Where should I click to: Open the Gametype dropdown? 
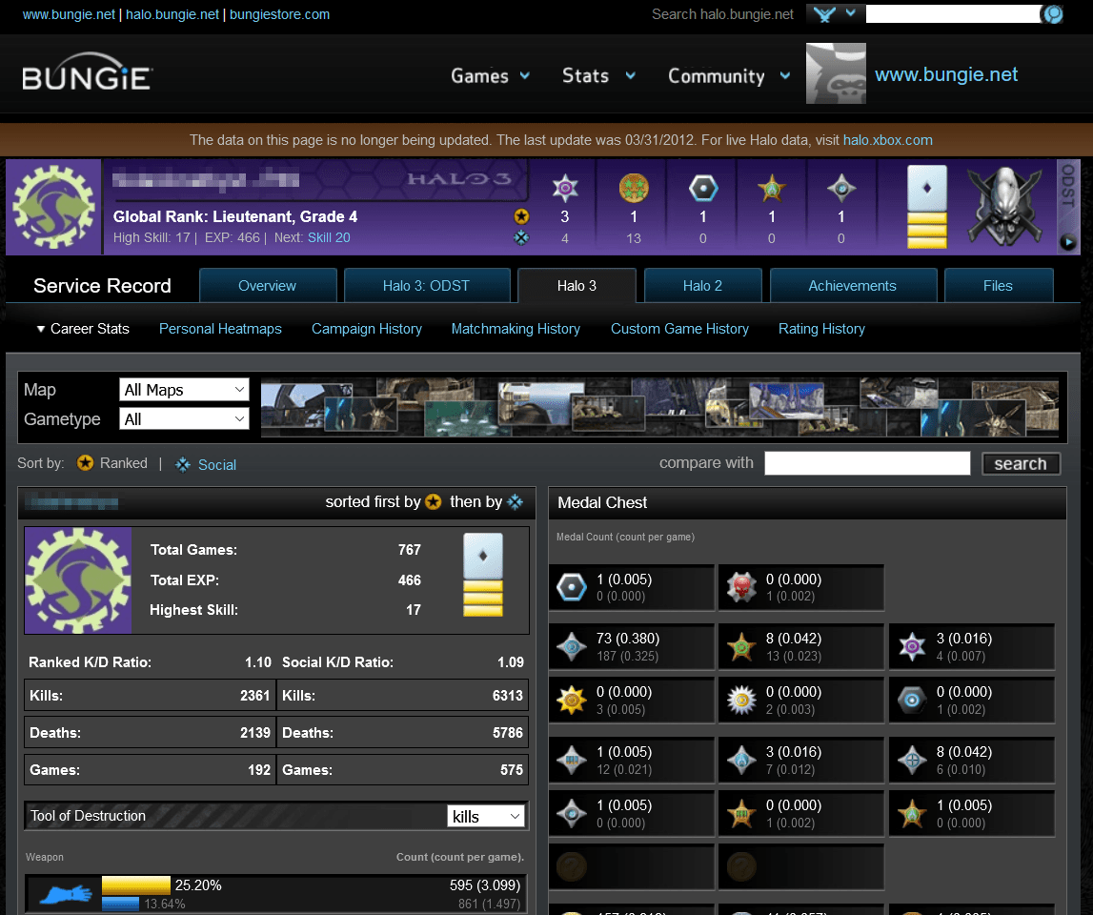[x=185, y=419]
